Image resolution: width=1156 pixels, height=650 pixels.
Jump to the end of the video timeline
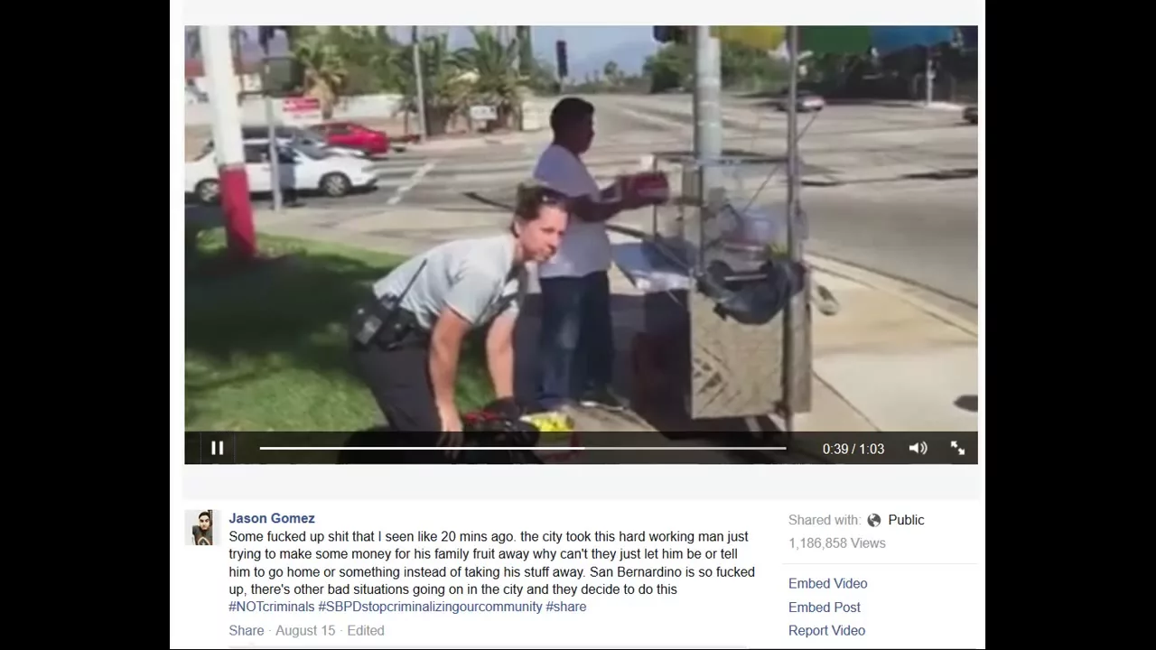pos(784,448)
